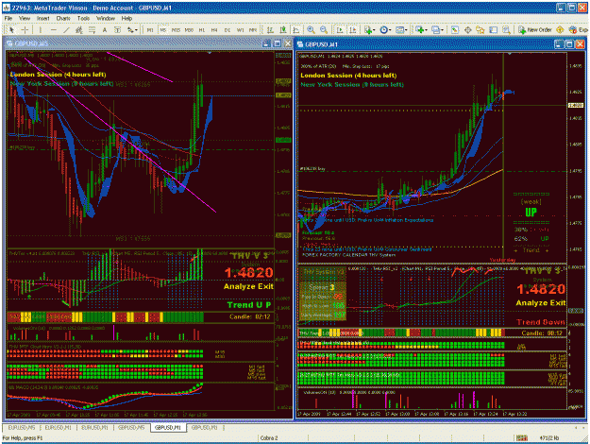Viewport: 590px width, 444px height.
Task: Open the Terminal panel
Action: pyautogui.click(x=494, y=29)
